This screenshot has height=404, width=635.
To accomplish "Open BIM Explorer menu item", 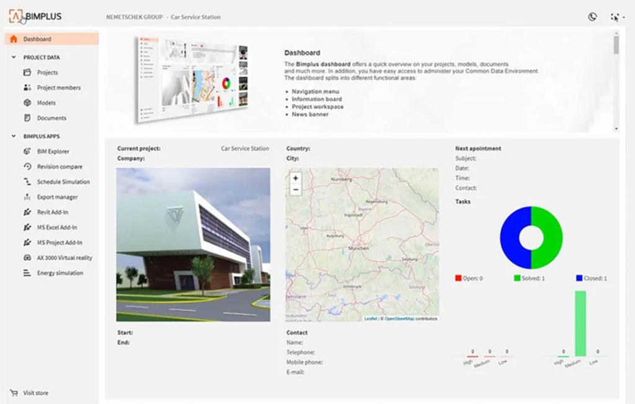I will [x=53, y=151].
